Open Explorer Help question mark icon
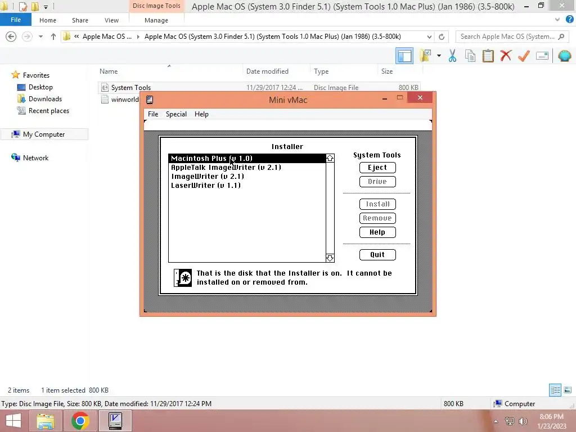The image size is (576, 432). (569, 20)
